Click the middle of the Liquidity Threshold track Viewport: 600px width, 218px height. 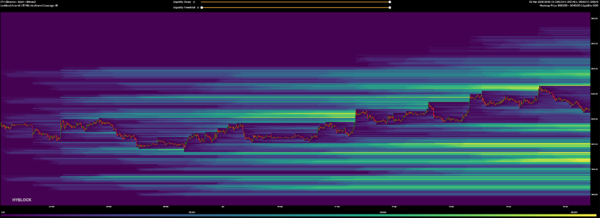[x=295, y=7]
